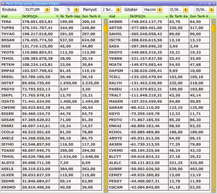
Task: Select the KCHOL stock code
Action: click(115, 132)
